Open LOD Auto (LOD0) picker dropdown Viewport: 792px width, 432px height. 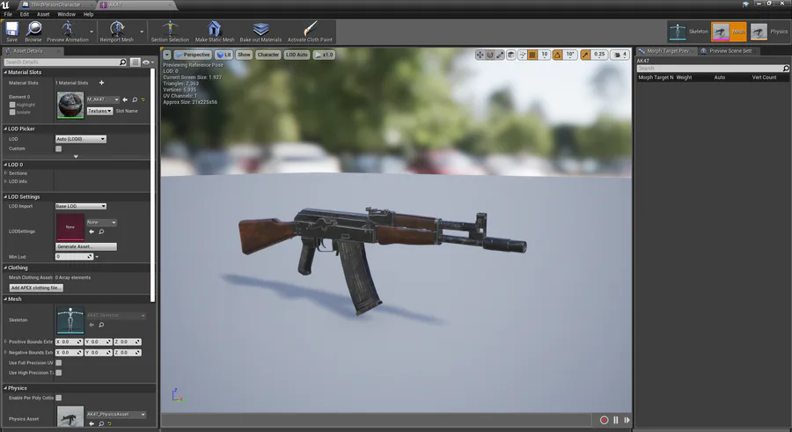[x=80, y=139]
